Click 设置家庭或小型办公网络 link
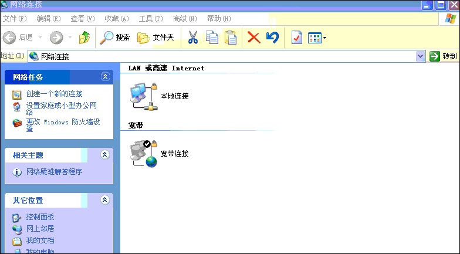Screen dimensions: 460x254 tap(61, 109)
